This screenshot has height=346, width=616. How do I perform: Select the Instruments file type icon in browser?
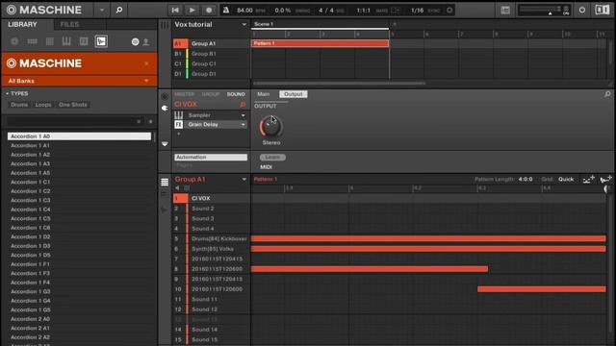66,41
